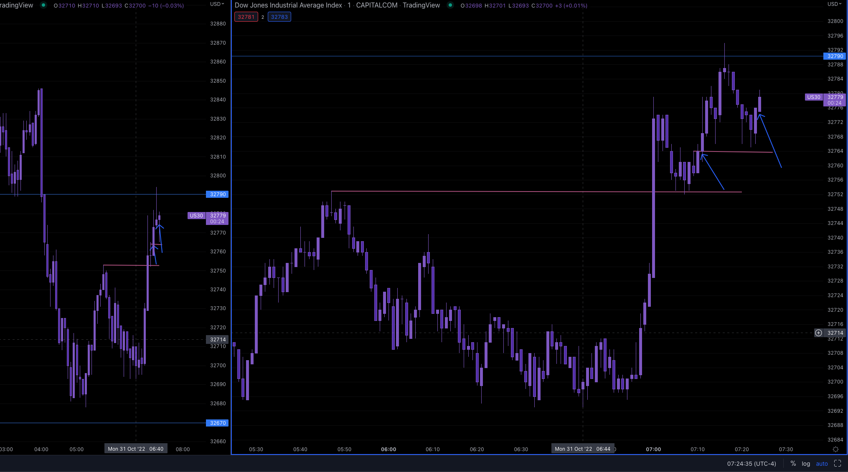This screenshot has width=848, height=472.
Task: Click the plus icon beside price 32714
Action: point(819,333)
